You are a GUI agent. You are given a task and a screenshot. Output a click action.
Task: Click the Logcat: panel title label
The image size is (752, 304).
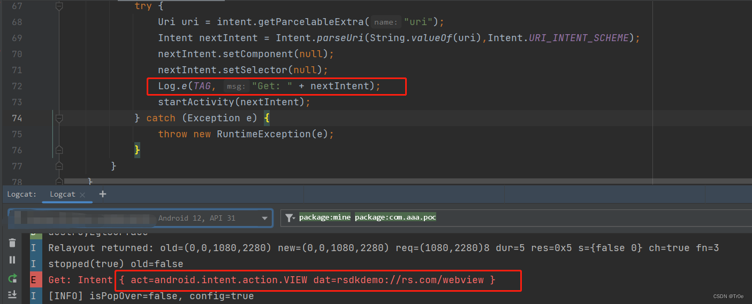coord(21,194)
